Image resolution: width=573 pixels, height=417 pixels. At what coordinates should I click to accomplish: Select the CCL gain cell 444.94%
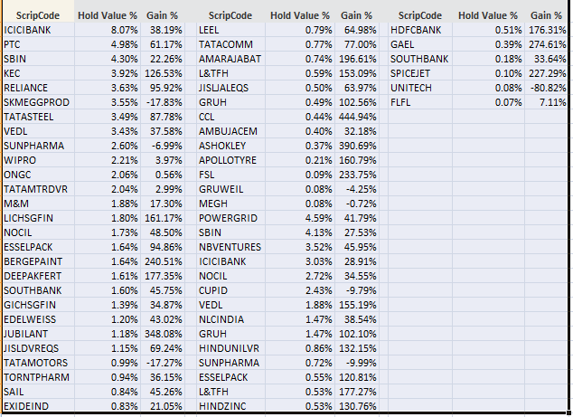pyautogui.click(x=358, y=117)
